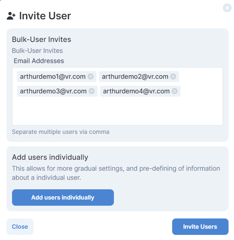Remove the arthurdemo1@vr.com email chip

(x=91, y=77)
